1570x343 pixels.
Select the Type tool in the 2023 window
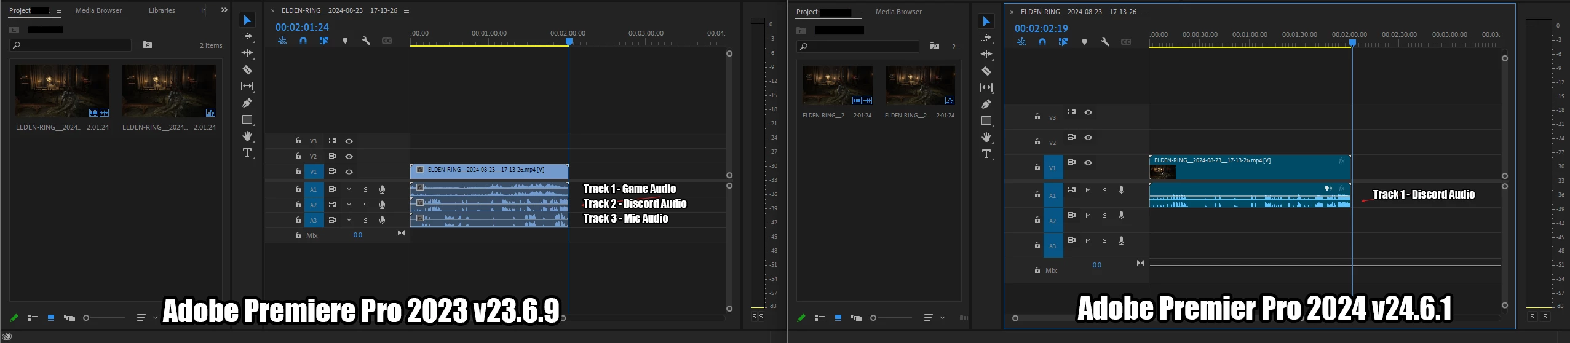(247, 152)
